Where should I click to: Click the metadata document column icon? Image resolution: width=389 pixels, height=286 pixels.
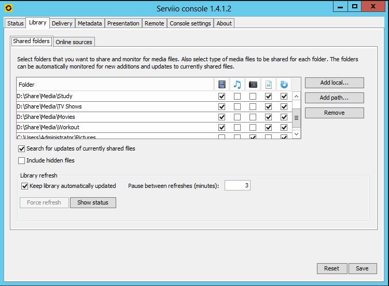click(268, 85)
